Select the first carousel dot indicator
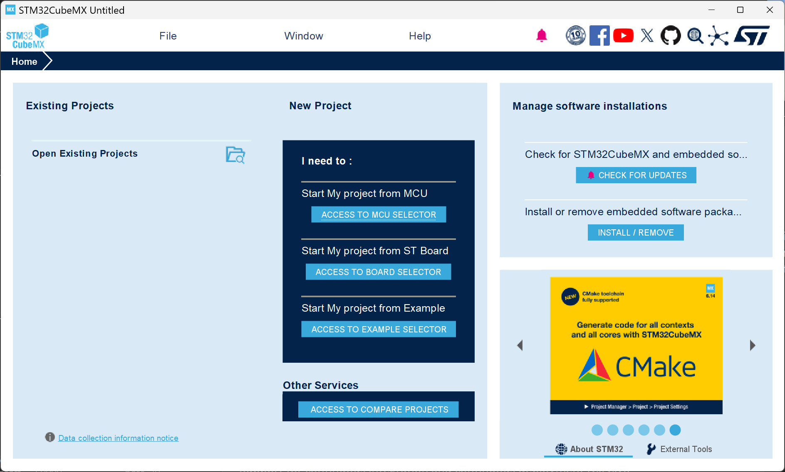The image size is (785, 472). point(597,430)
